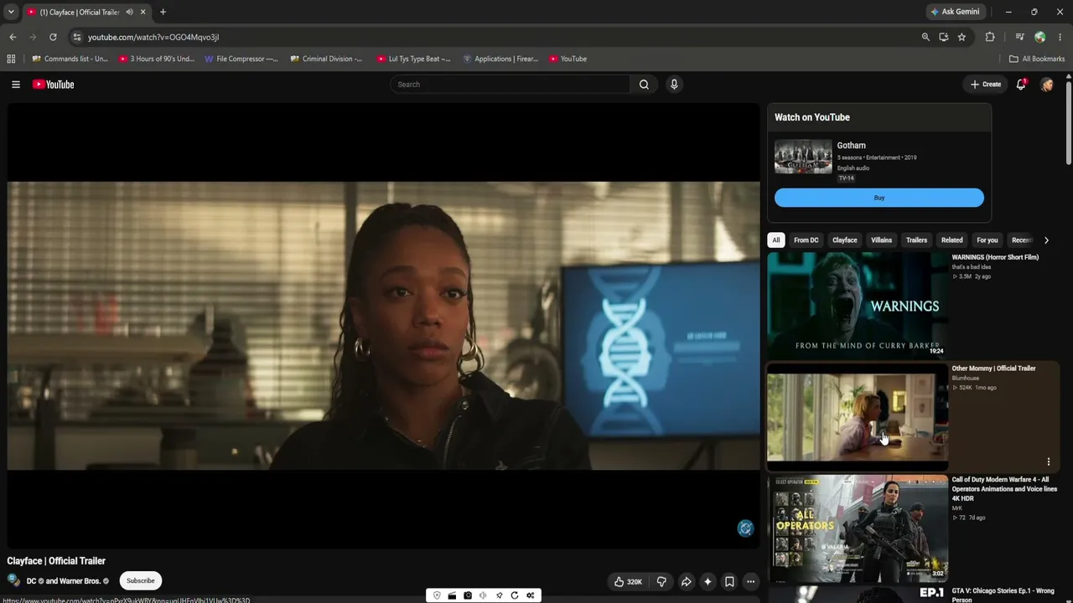This screenshot has width=1073, height=603.
Task: Open settings gears in floating toolbar
Action: pyautogui.click(x=531, y=595)
